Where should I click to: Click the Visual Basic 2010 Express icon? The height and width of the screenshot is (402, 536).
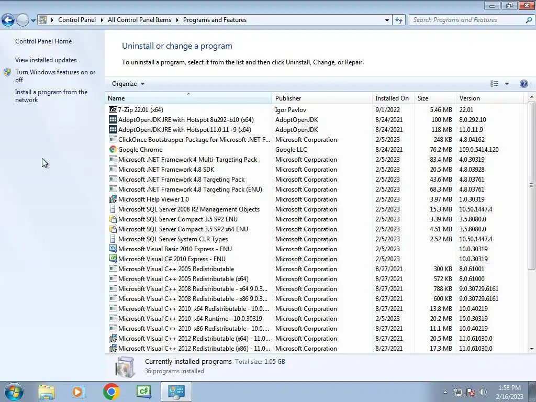click(x=113, y=249)
